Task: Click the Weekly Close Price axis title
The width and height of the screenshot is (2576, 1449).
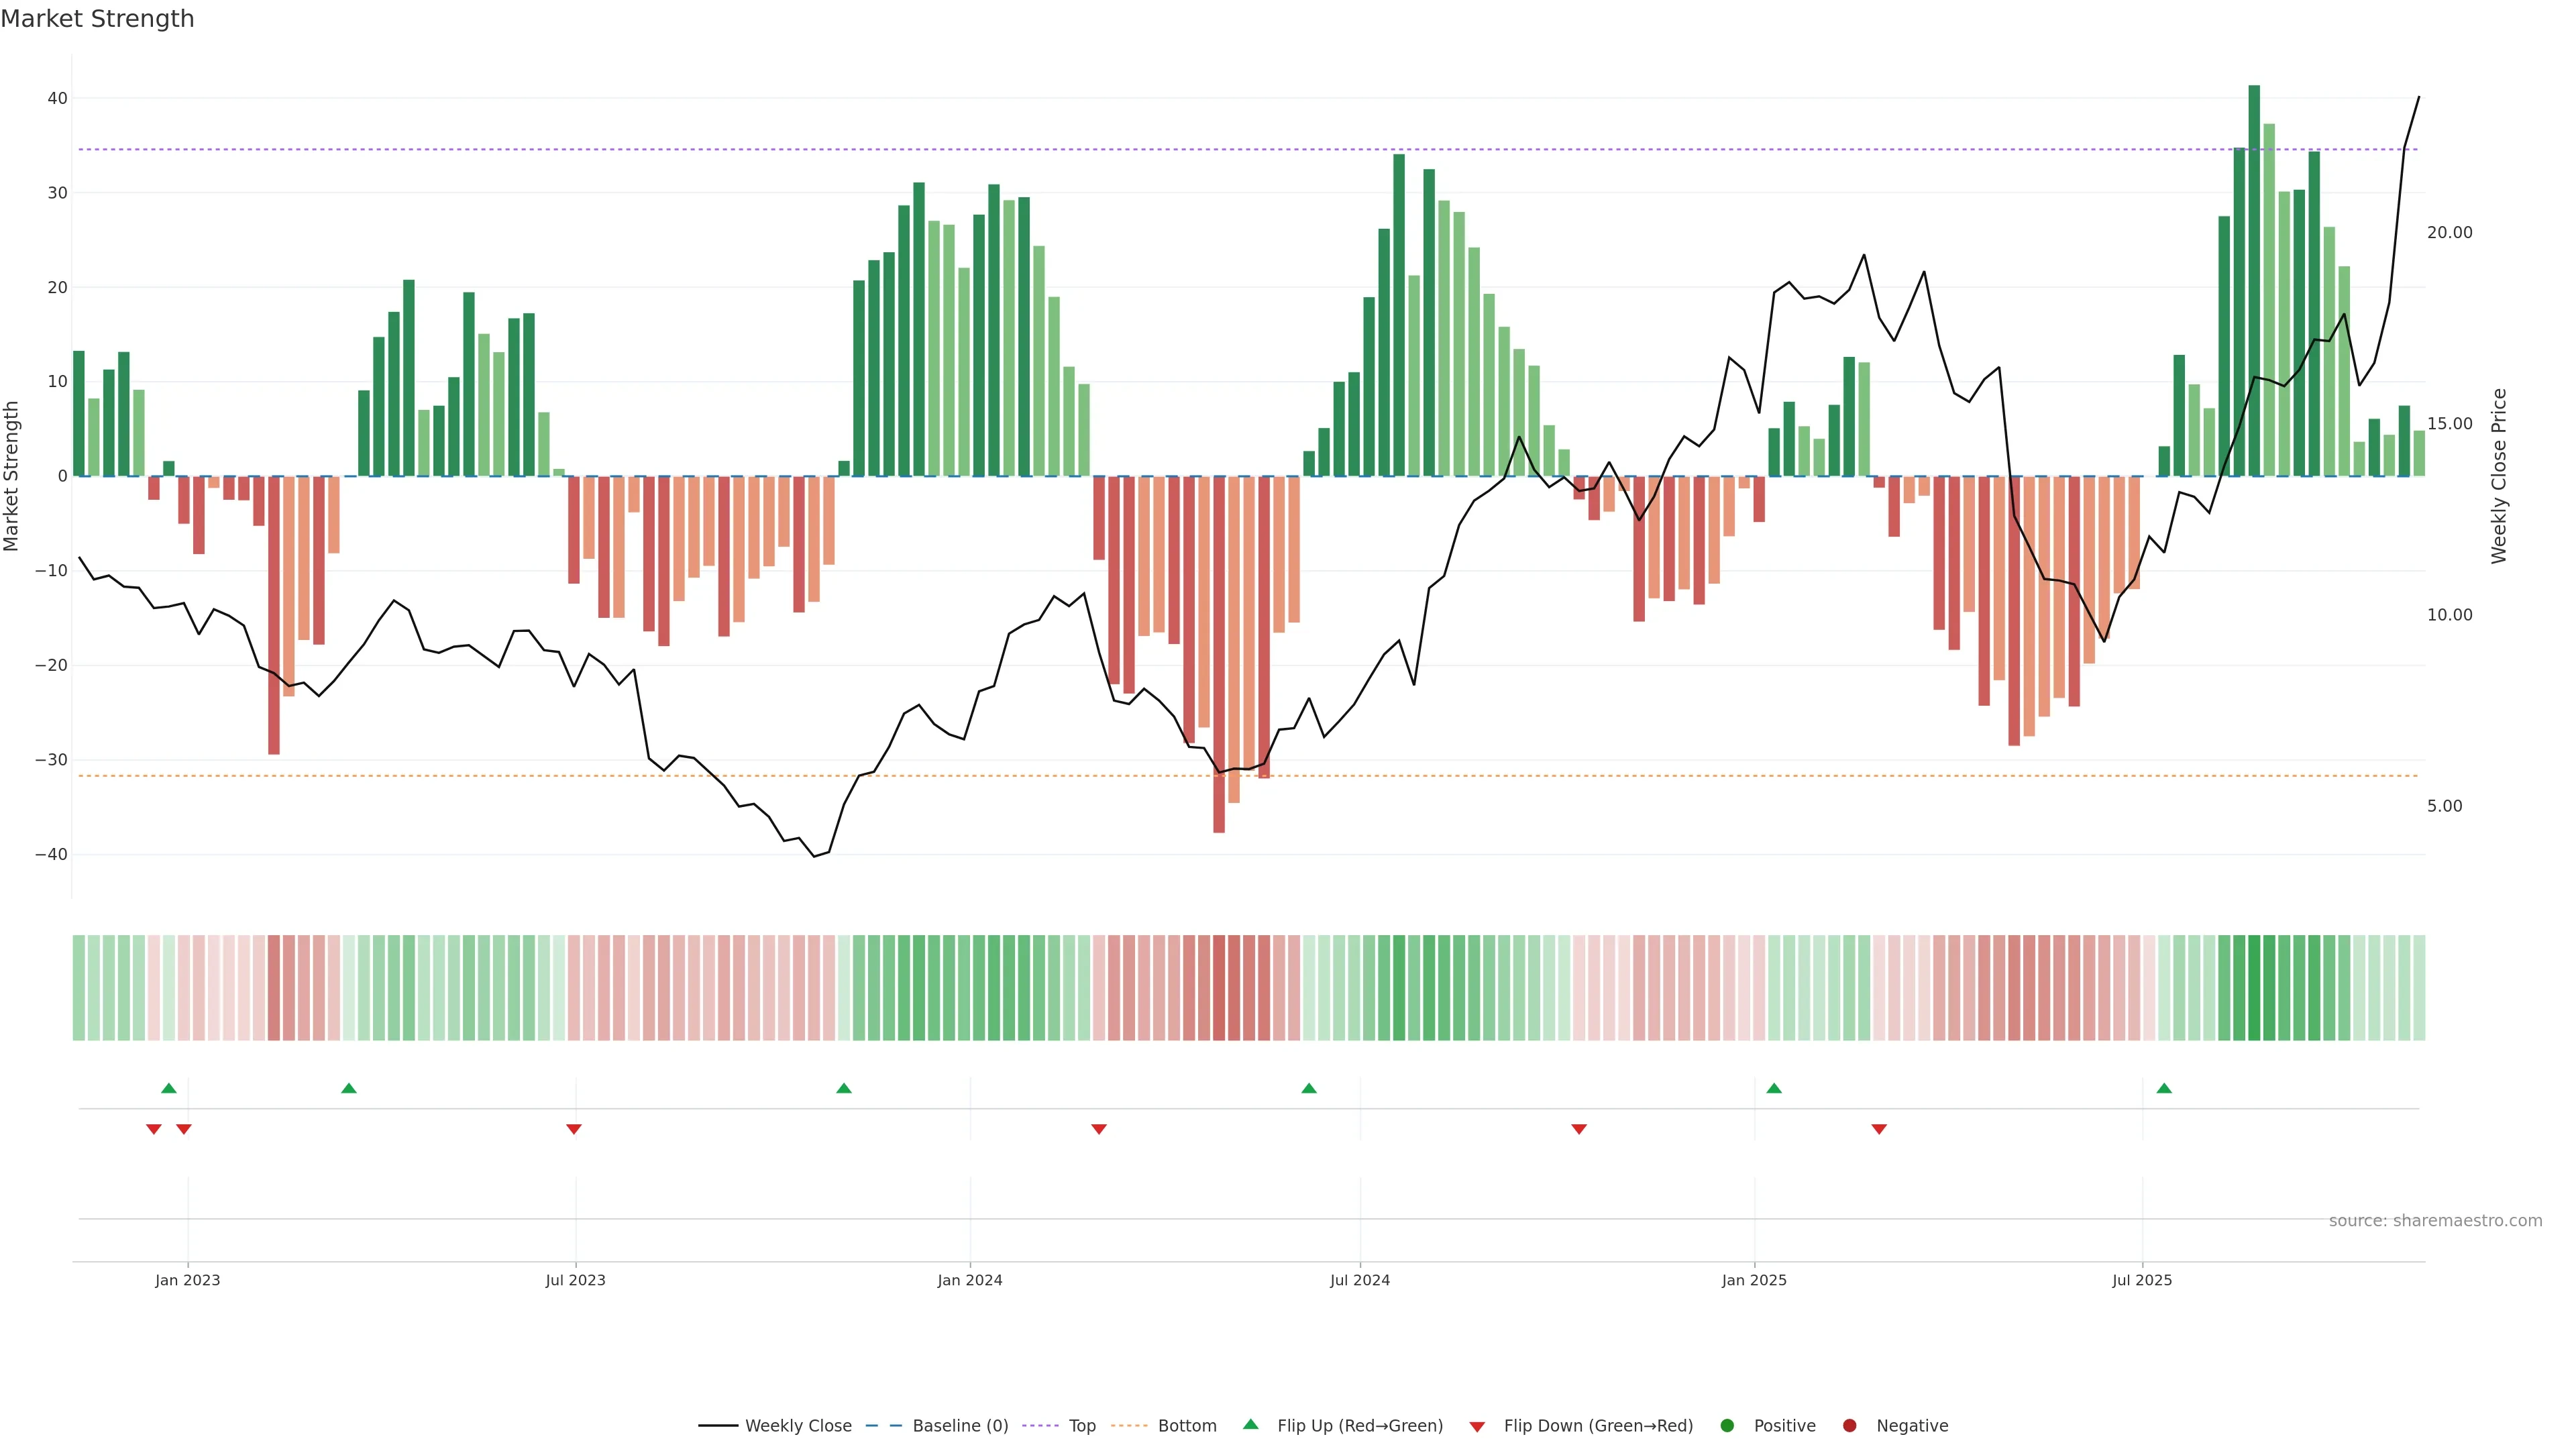Action: pos(2499,476)
